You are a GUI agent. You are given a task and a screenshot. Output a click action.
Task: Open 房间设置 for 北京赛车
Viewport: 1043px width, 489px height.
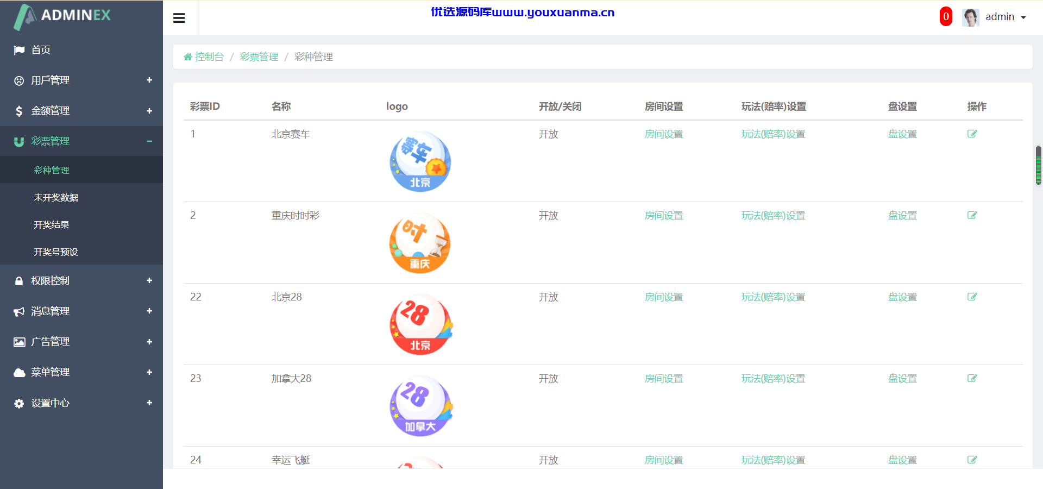pos(664,134)
